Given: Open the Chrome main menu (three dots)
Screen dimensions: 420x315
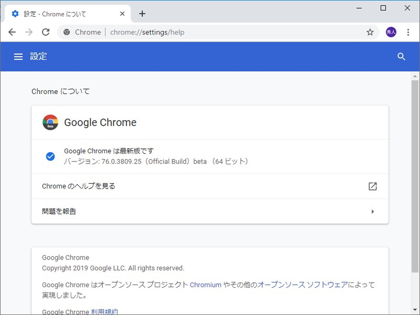Looking at the screenshot, I should tap(408, 32).
